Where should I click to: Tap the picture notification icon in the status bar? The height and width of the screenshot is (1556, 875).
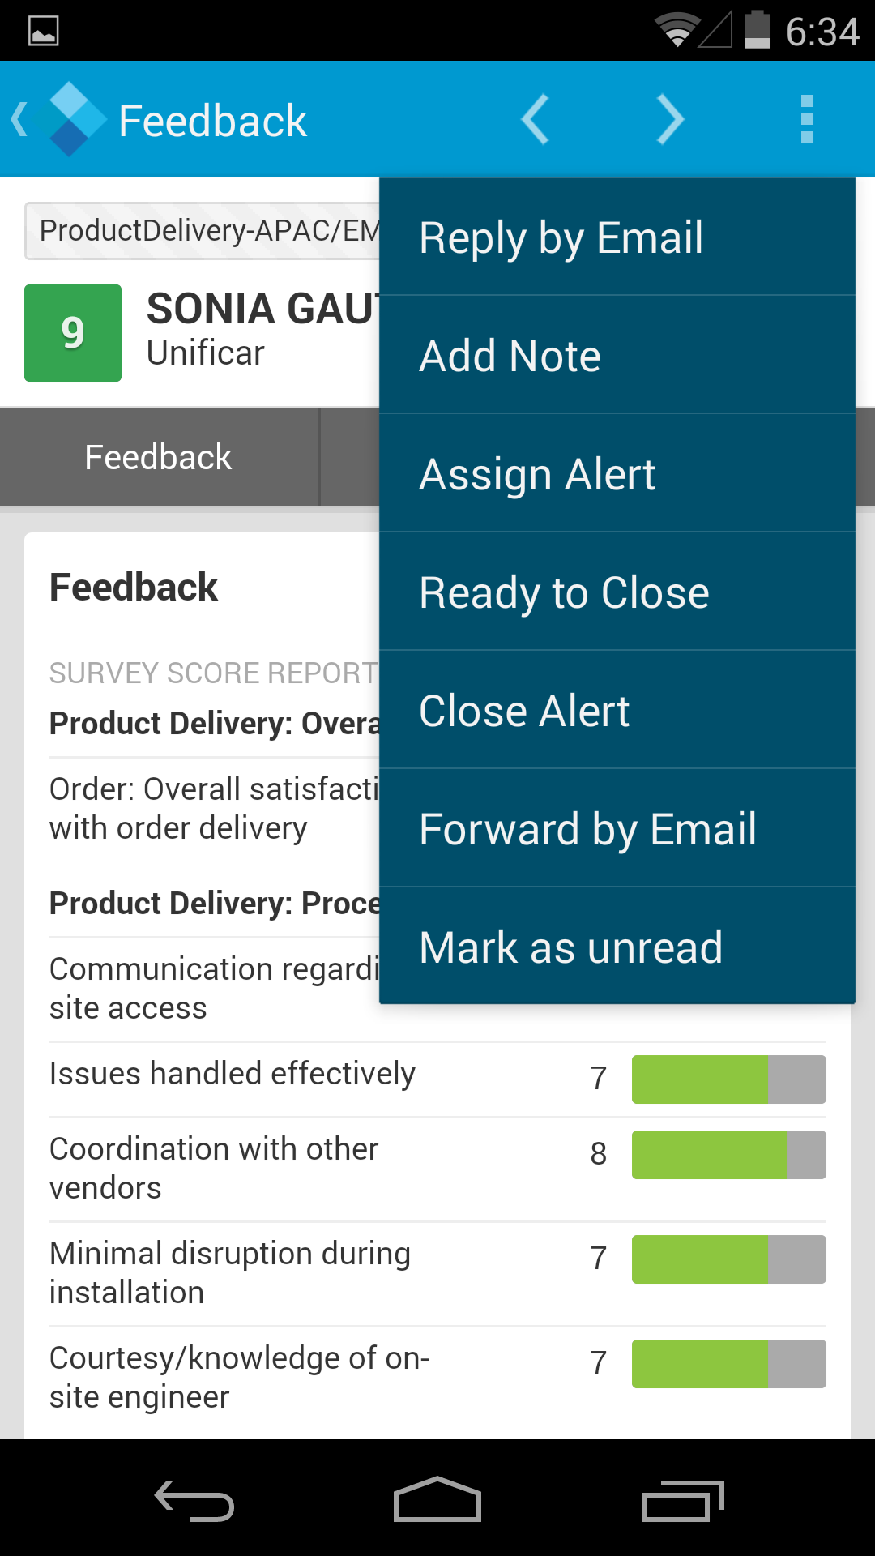tap(43, 31)
